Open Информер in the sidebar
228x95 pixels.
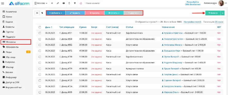pyautogui.click(x=10, y=77)
